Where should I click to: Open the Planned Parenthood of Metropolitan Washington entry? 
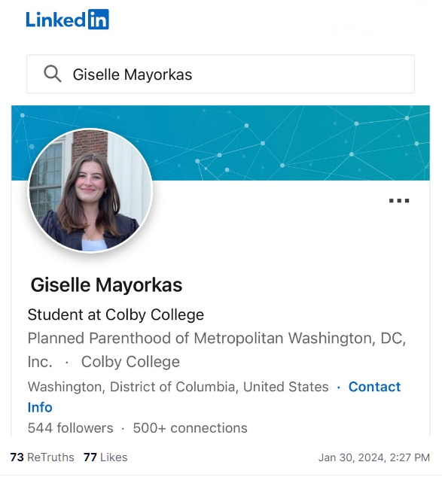click(216, 350)
